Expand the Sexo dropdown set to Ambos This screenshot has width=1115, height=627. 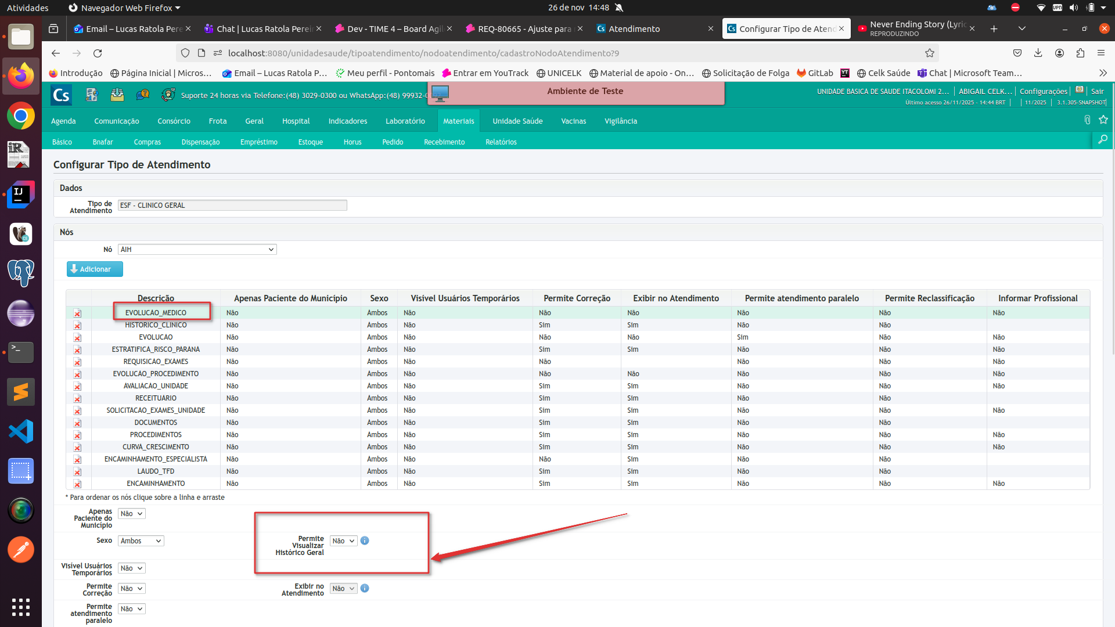[x=141, y=541]
